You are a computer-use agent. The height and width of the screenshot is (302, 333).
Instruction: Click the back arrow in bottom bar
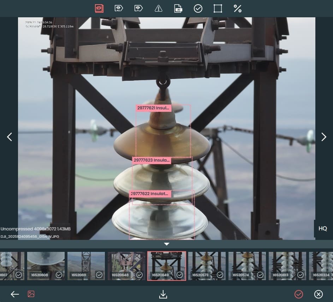click(x=14, y=294)
